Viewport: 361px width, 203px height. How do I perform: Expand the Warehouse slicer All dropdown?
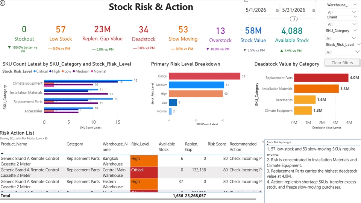(x=342, y=12)
